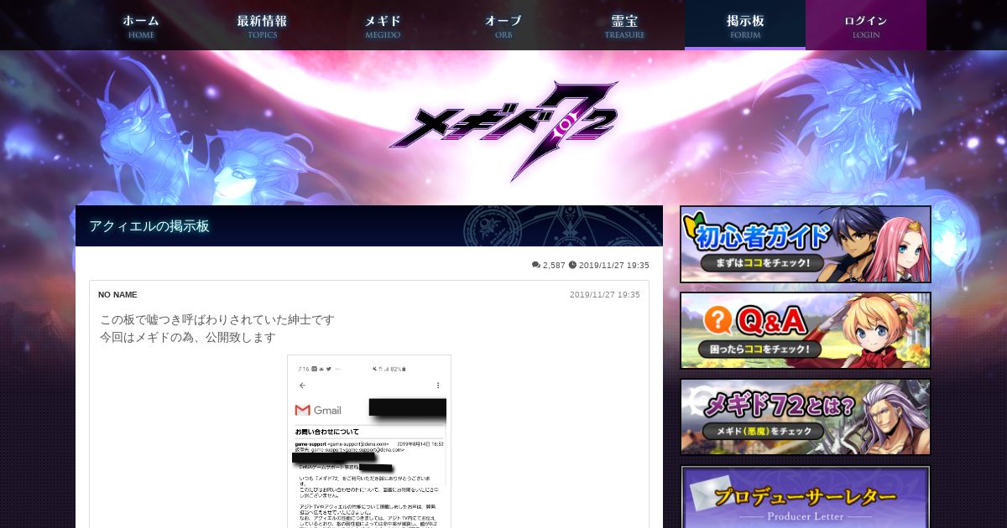Viewport: 1007px width, 528px height.
Task: Open the 霊宝 TREASURE menu item
Action: 624,25
